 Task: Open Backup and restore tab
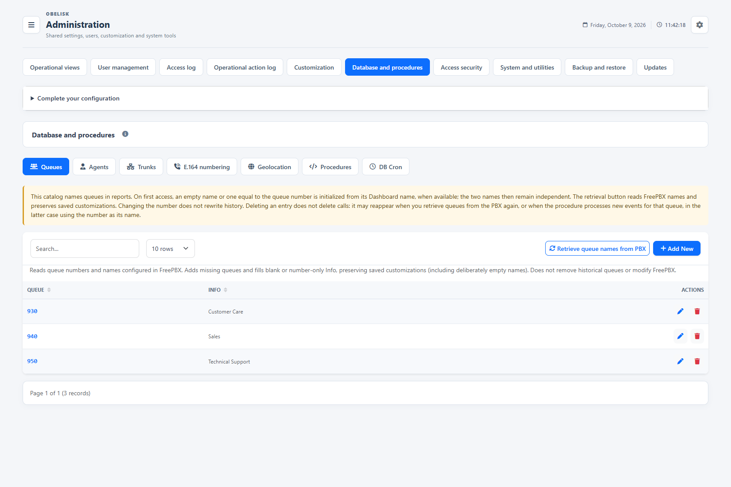599,67
